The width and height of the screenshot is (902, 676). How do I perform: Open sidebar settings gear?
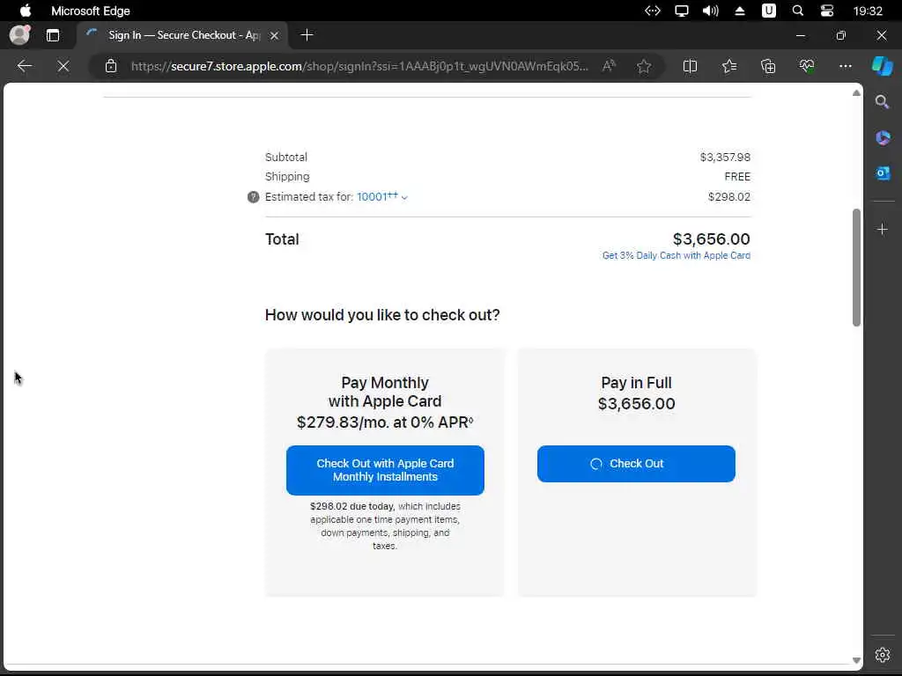(x=883, y=654)
